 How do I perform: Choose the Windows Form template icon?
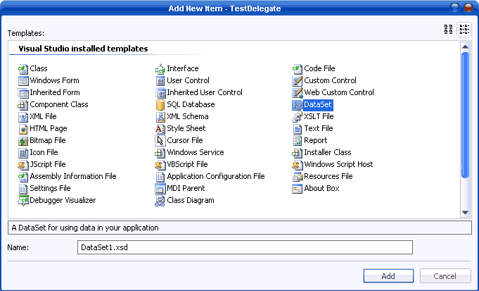pos(23,81)
